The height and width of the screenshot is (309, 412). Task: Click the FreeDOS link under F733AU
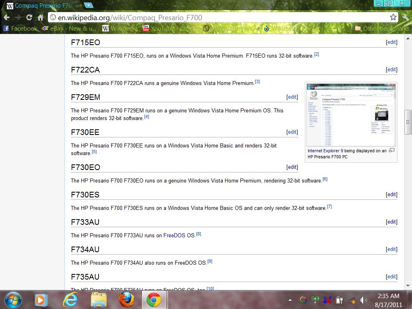174,235
